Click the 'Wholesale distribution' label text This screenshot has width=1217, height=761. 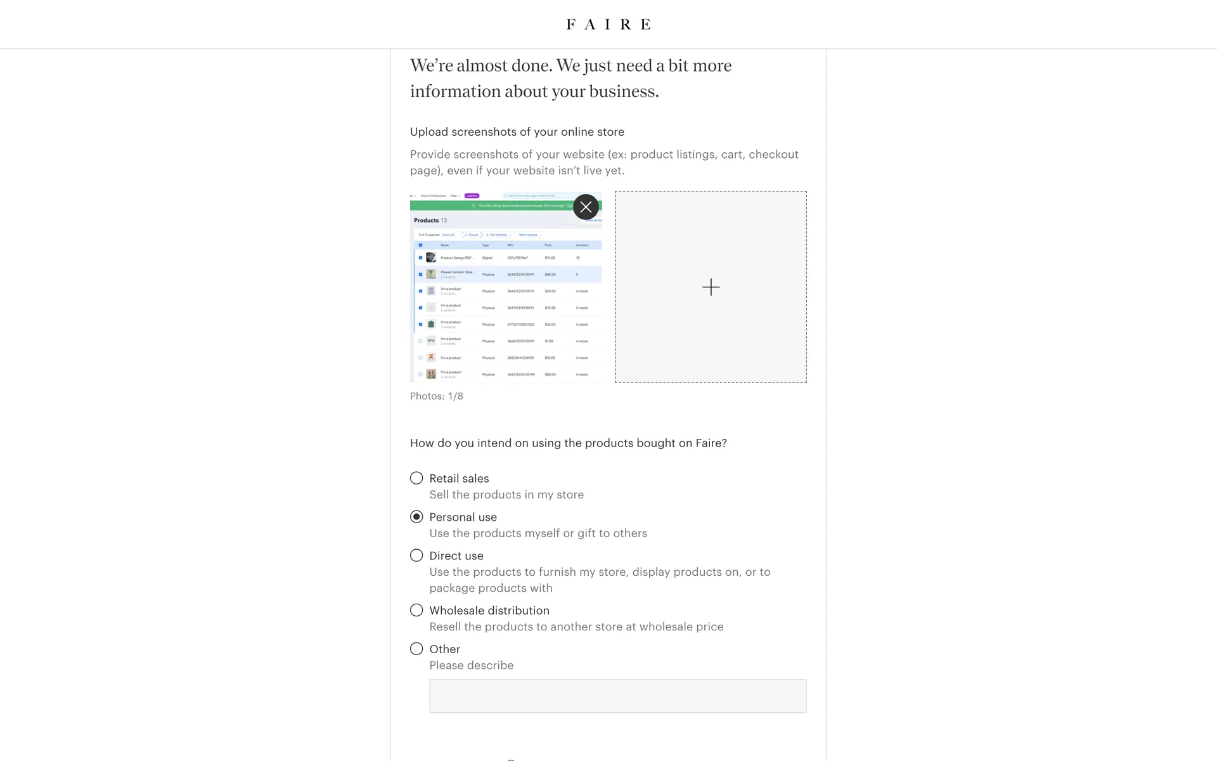pyautogui.click(x=489, y=611)
